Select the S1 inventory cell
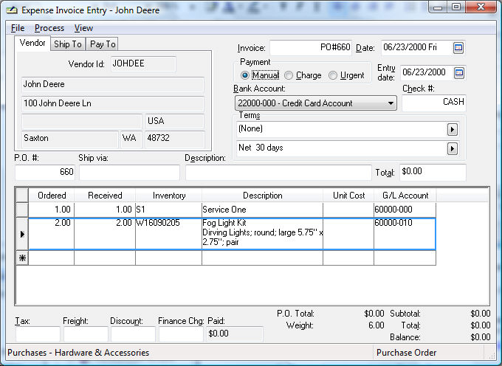The width and height of the screenshot is (502, 366). pyautogui.click(x=169, y=210)
